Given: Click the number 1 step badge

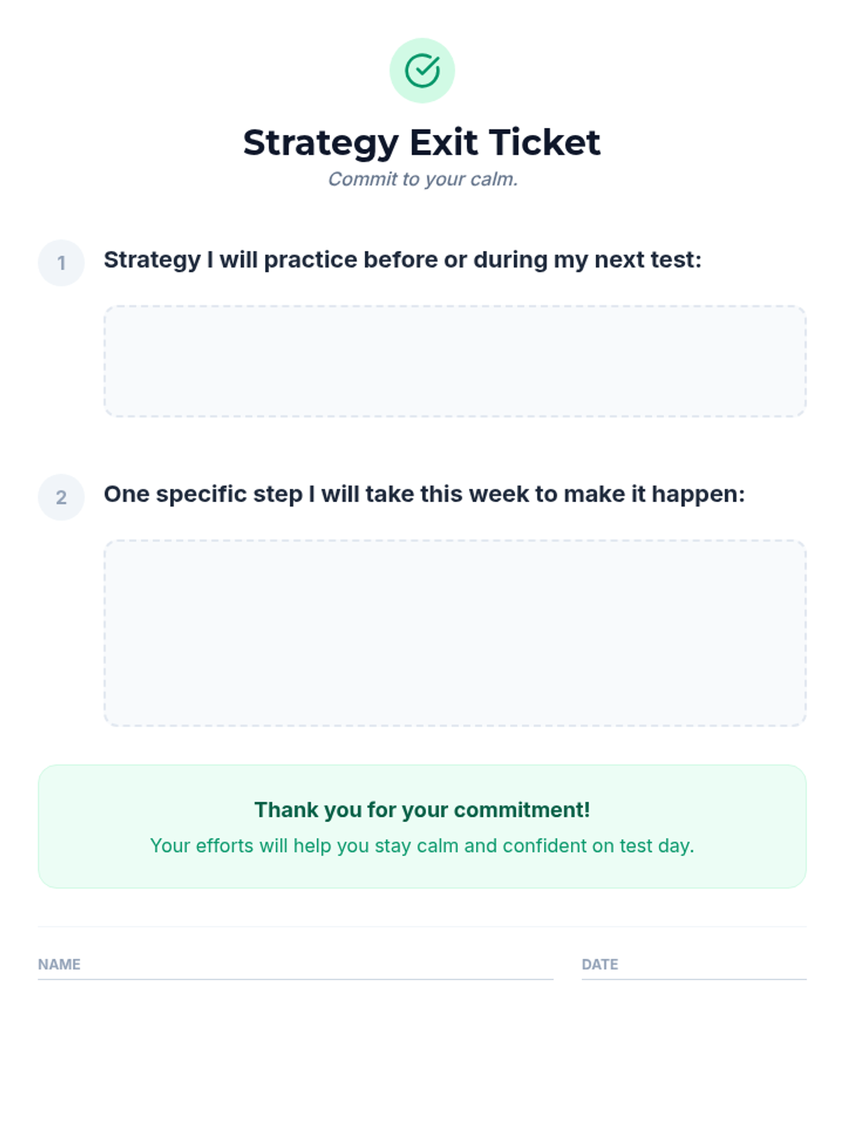Looking at the screenshot, I should click(61, 263).
